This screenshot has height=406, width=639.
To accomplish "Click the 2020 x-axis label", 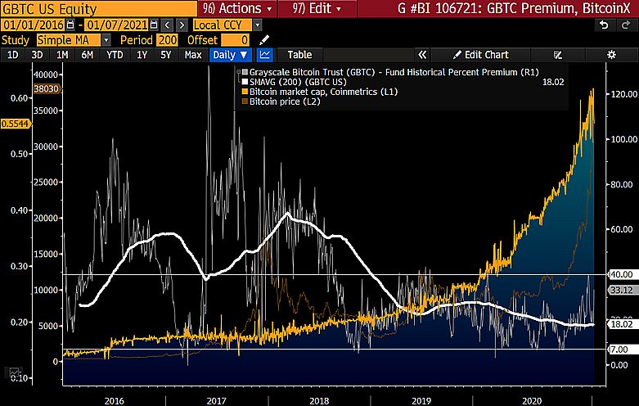I will [x=532, y=401].
